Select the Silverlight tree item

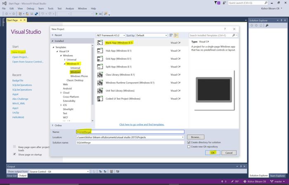pyautogui.click(x=68, y=109)
